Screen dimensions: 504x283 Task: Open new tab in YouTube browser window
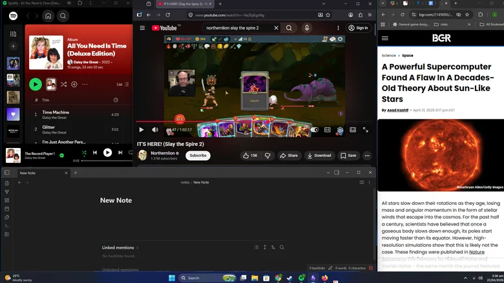tap(220, 4)
